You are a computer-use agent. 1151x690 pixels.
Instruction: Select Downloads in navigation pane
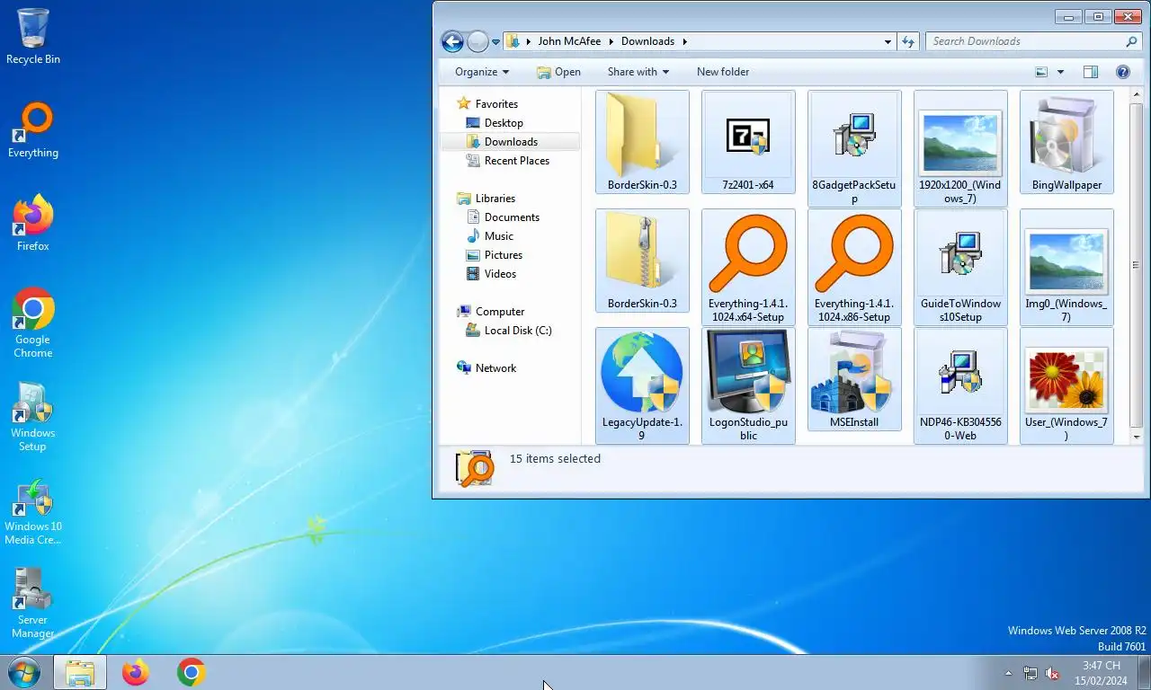[x=511, y=142]
